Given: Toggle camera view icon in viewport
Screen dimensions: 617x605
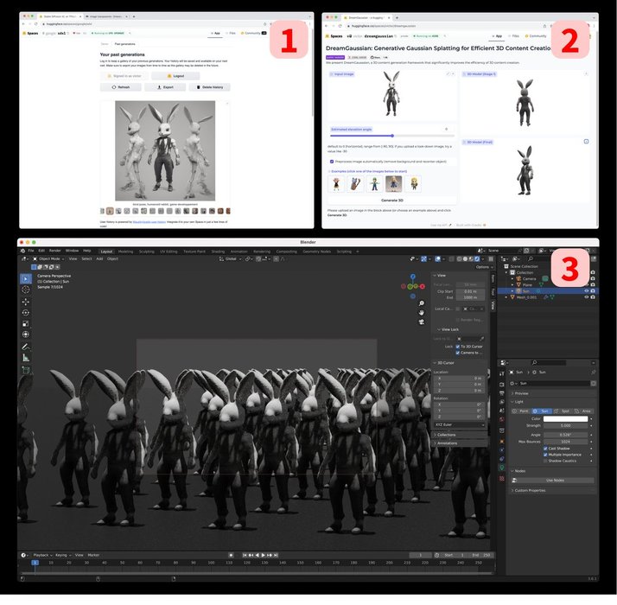Looking at the screenshot, I should click(421, 322).
